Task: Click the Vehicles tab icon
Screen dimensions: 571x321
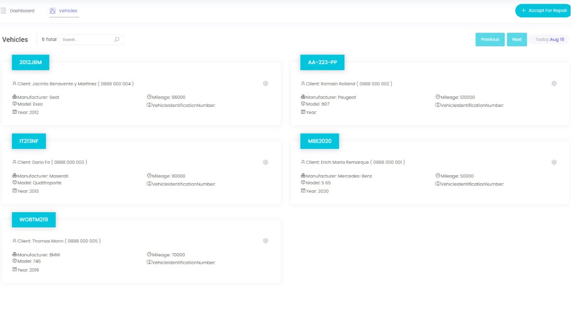Action: click(53, 11)
